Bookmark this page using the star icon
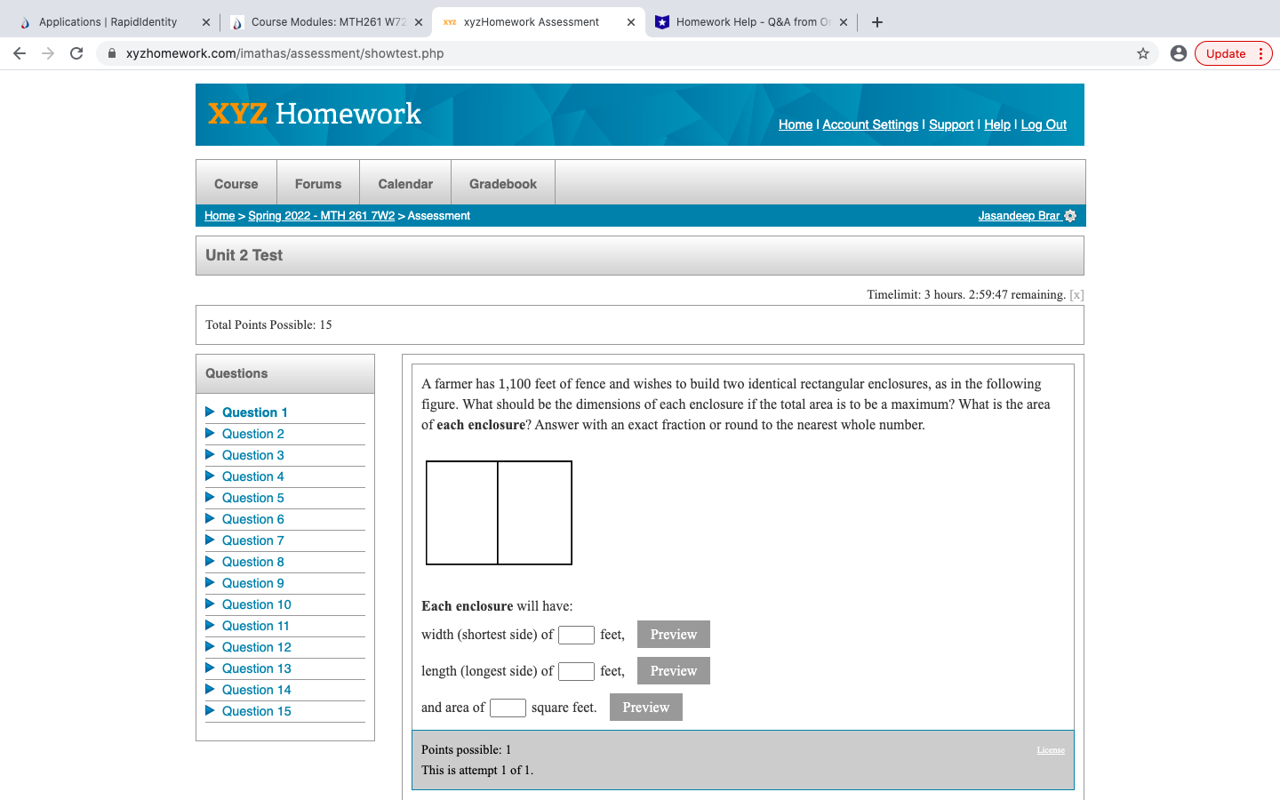 click(1142, 53)
